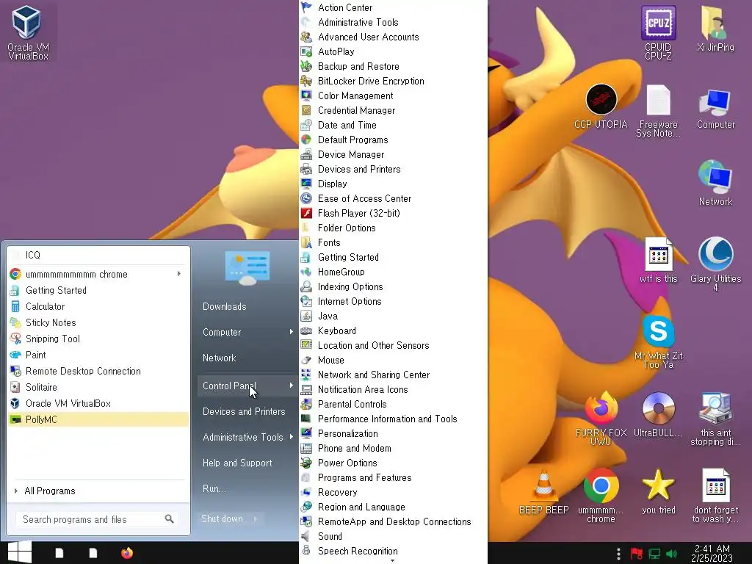752x564 pixels.
Task: Open Sticky Notes from Start menu
Action: click(x=99, y=322)
